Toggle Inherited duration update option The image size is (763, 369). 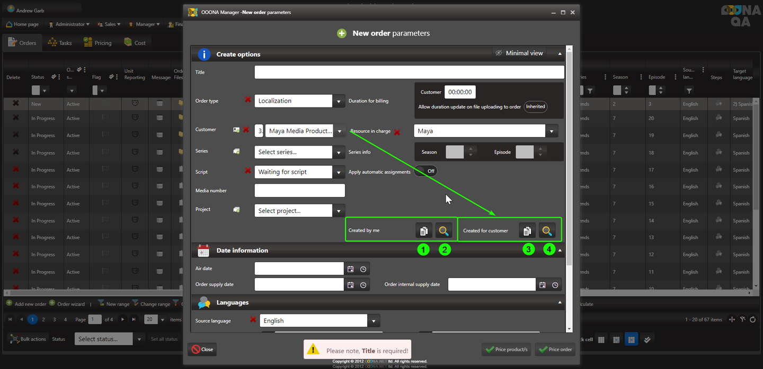(535, 106)
